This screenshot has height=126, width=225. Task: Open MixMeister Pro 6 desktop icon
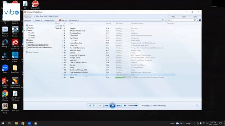click(x=5, y=108)
